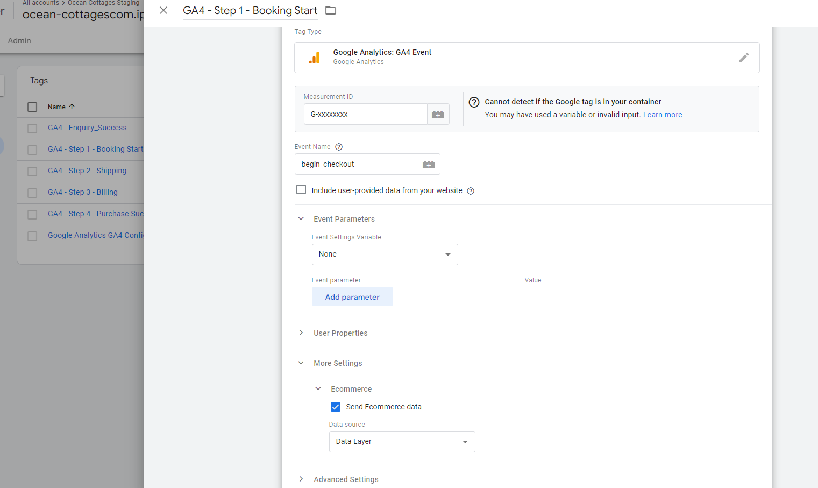Viewport: 818px width, 488px height.
Task: Click the sort arrow next to the Name column
Action: [72, 107]
